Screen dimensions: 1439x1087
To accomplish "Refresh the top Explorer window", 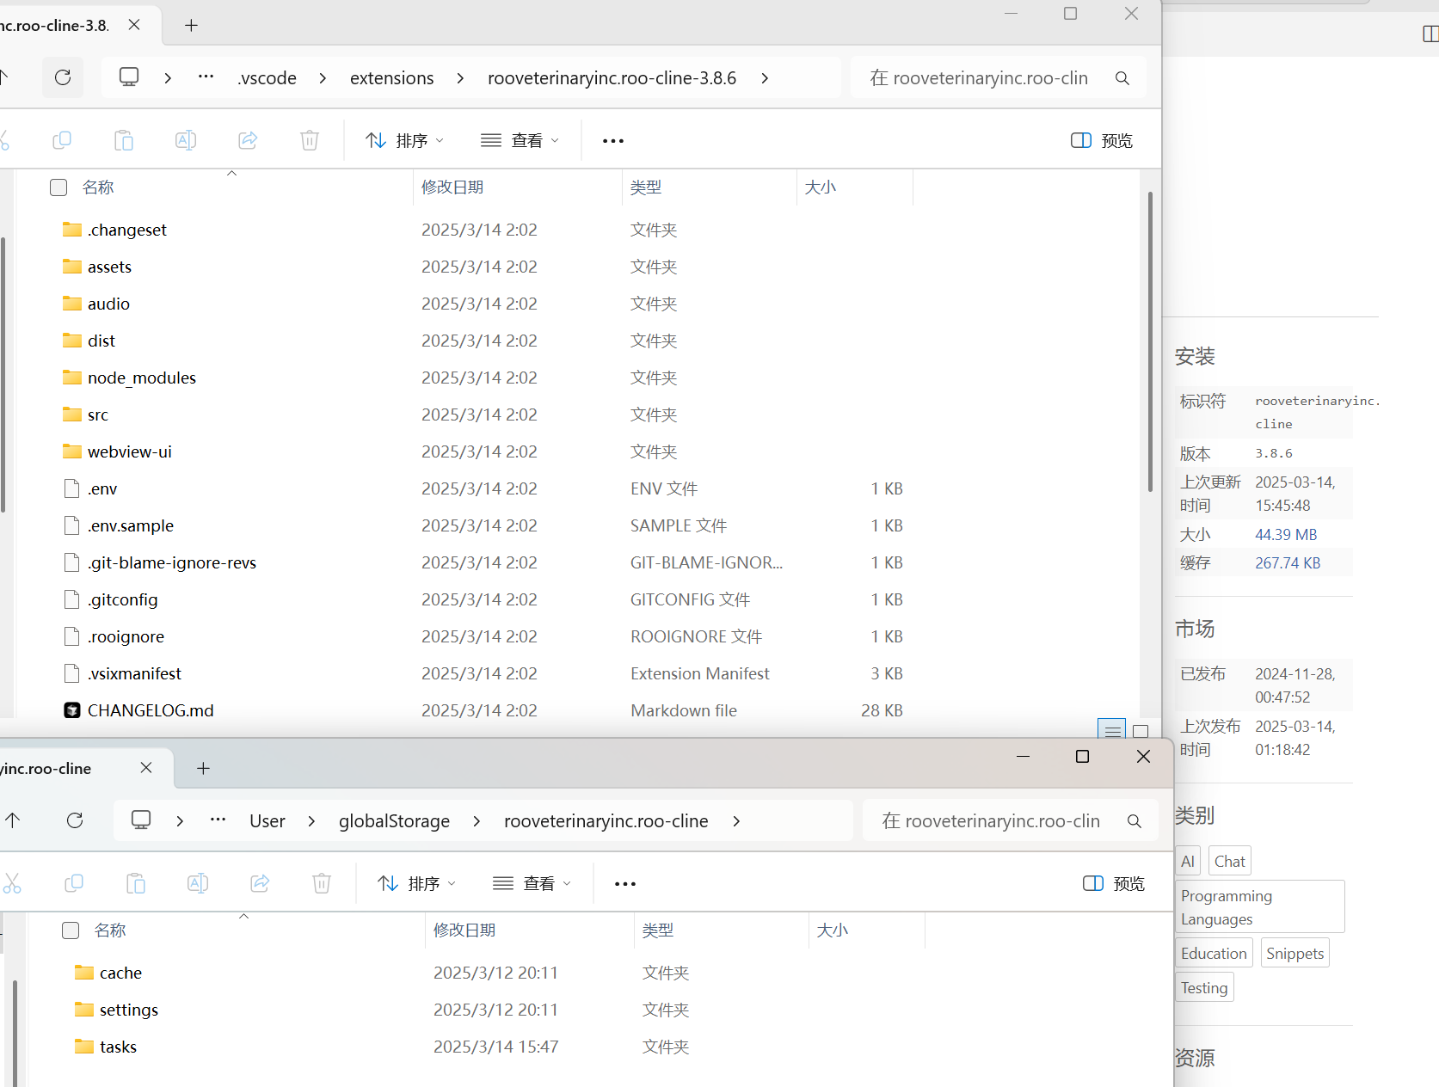I will pyautogui.click(x=63, y=77).
